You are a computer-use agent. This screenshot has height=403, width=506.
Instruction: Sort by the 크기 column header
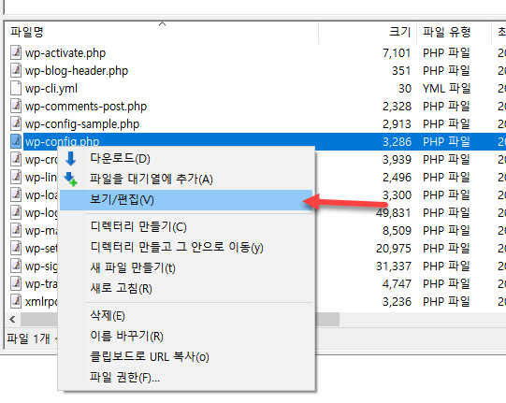pyautogui.click(x=368, y=33)
